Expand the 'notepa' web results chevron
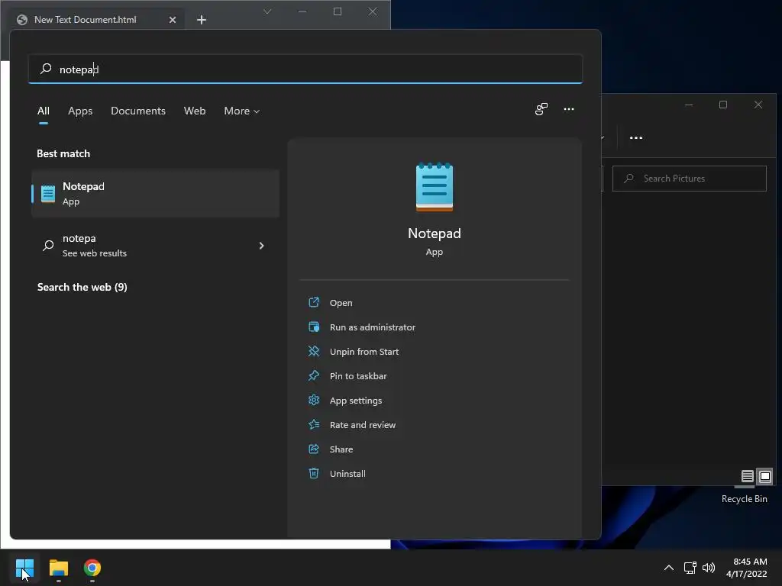Viewport: 782px width, 586px height. (x=261, y=246)
